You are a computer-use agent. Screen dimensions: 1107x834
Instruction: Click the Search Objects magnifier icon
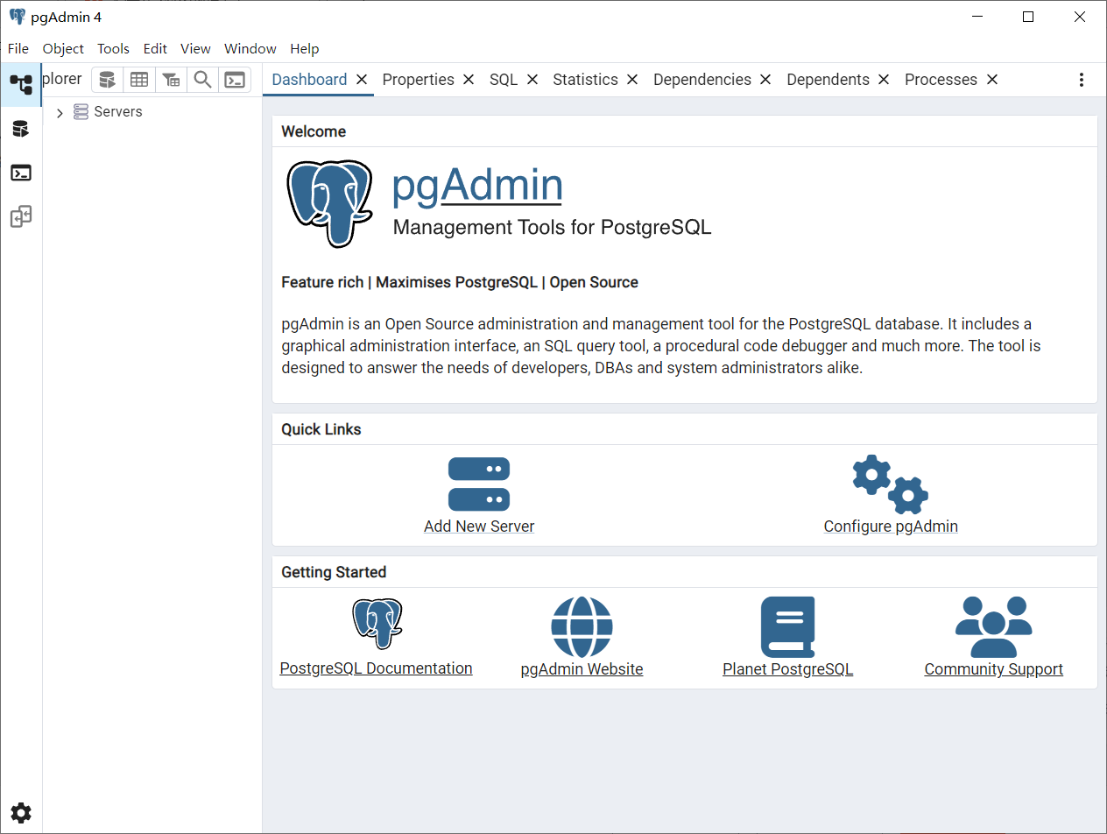coord(202,80)
